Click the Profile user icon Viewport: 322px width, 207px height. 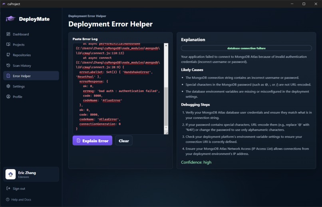pos(8,97)
